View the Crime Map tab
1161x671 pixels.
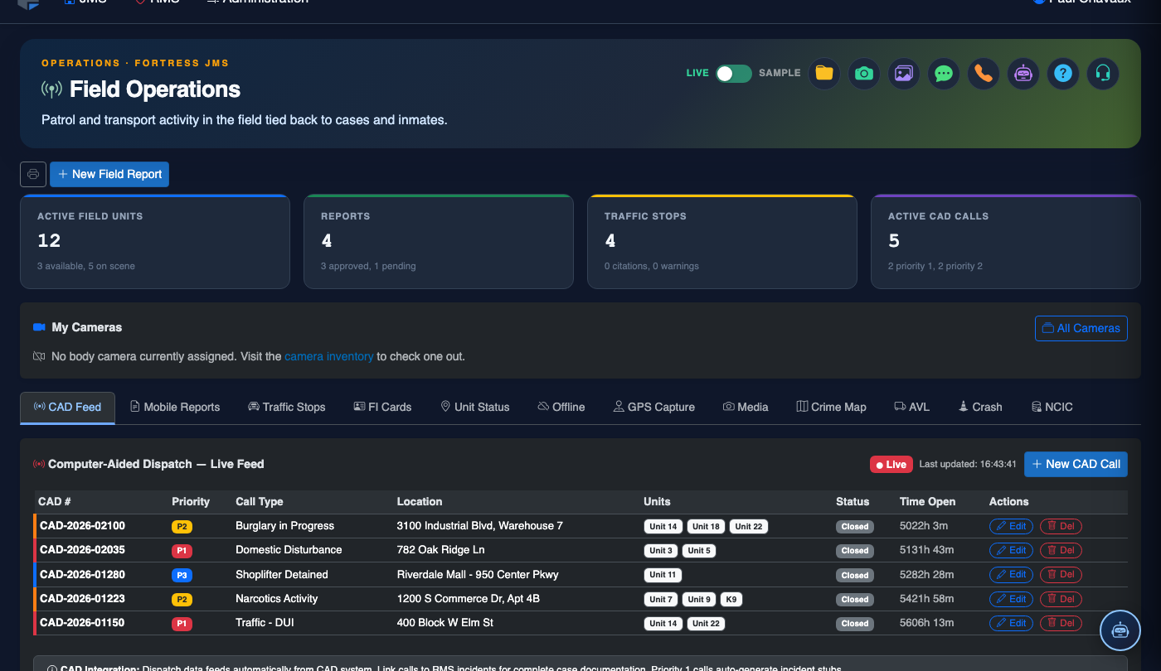pos(832,407)
